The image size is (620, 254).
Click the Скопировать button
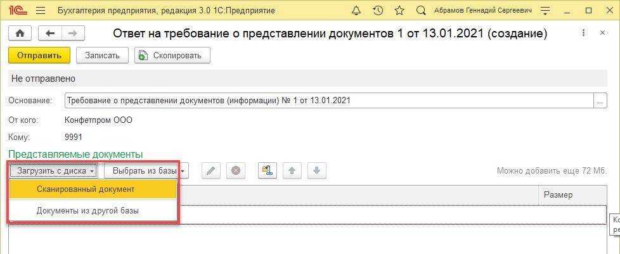click(x=172, y=55)
